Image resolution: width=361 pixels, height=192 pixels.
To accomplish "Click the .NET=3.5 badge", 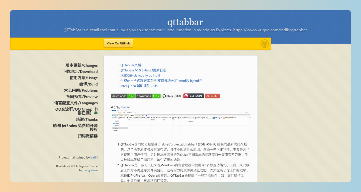I will [x=212, y=96].
